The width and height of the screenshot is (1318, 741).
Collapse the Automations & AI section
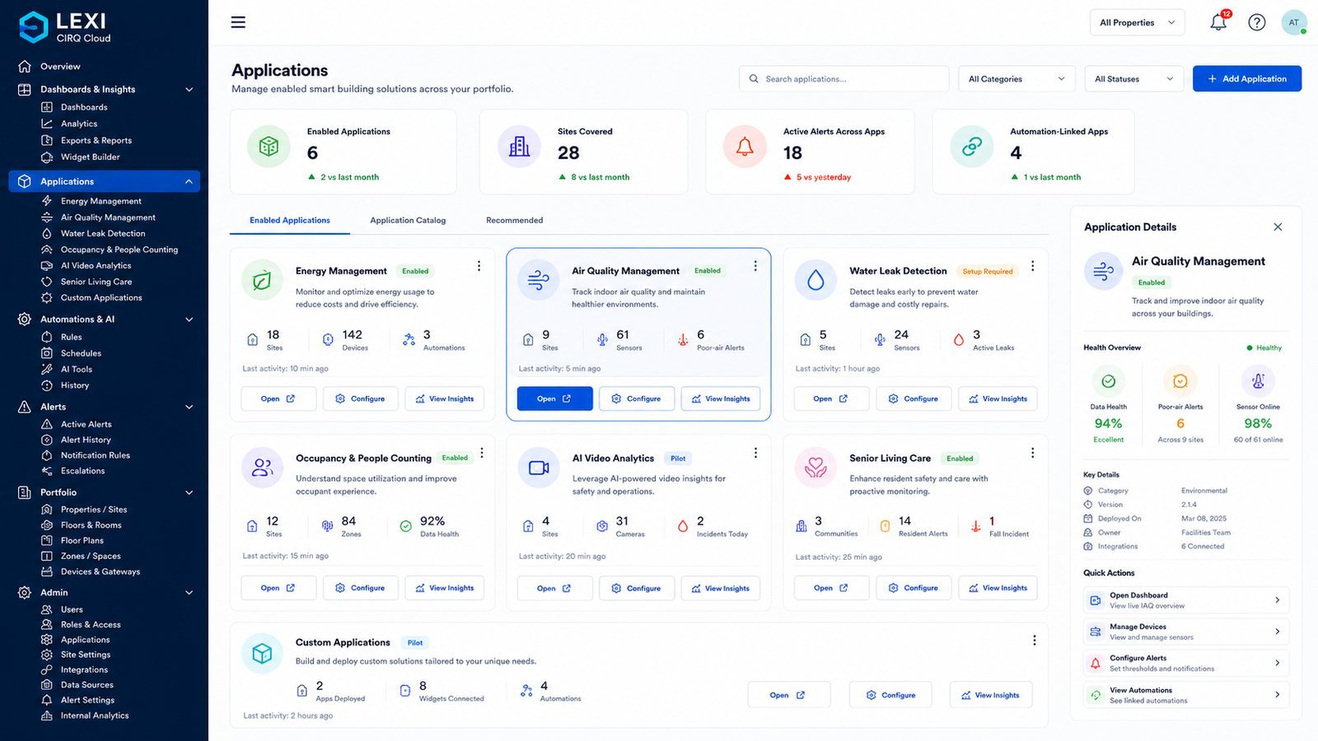[189, 319]
